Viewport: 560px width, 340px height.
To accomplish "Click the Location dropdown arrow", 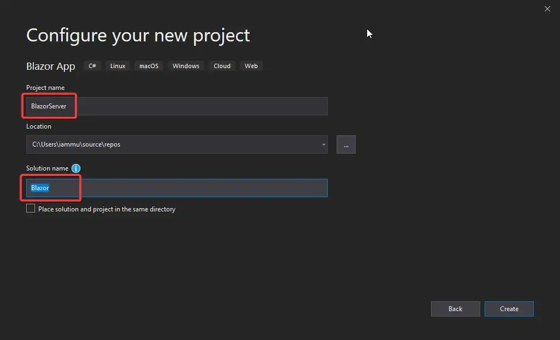I will 323,144.
